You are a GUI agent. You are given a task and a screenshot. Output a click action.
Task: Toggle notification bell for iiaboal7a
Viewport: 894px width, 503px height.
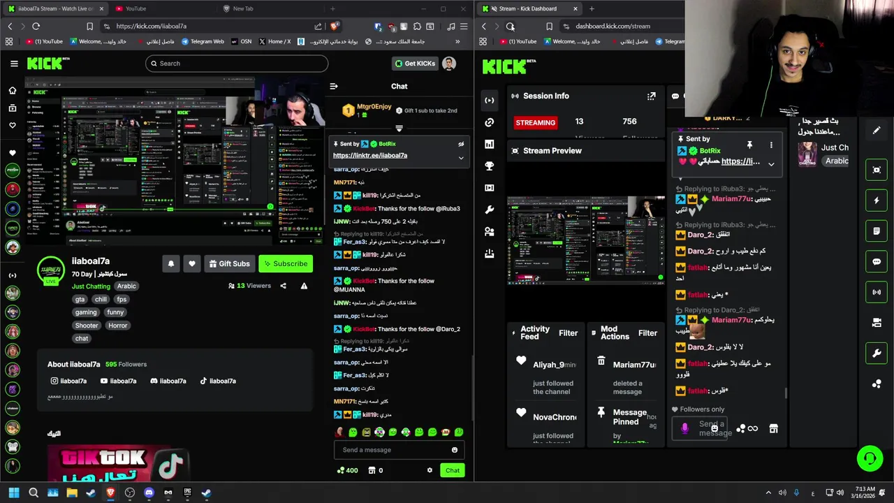171,263
